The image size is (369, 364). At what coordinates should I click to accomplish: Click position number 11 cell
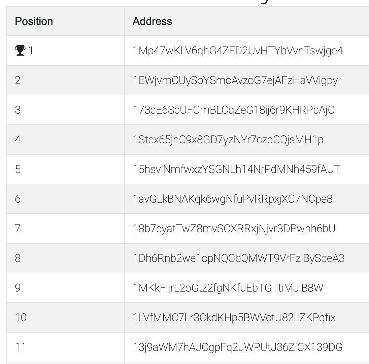pyautogui.click(x=65, y=347)
